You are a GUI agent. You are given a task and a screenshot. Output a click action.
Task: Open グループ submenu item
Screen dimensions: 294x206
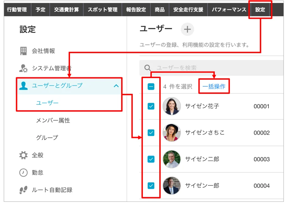(x=47, y=138)
